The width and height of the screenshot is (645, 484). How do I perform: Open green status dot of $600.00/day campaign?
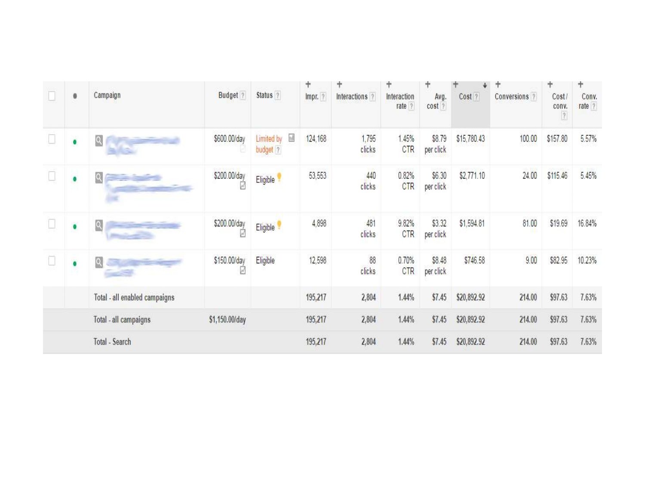pos(75,142)
